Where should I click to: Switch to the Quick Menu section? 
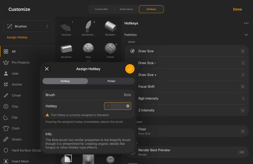click(x=126, y=9)
